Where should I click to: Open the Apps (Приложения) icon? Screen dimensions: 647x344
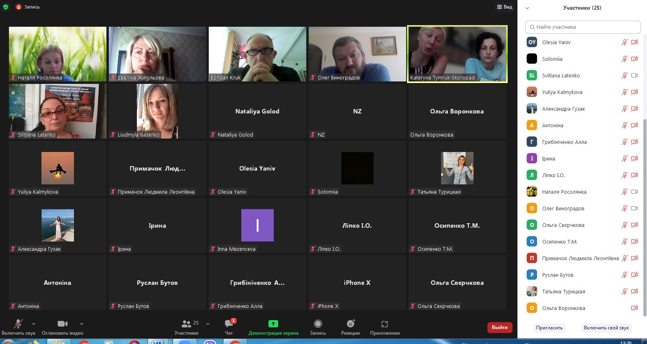385,324
